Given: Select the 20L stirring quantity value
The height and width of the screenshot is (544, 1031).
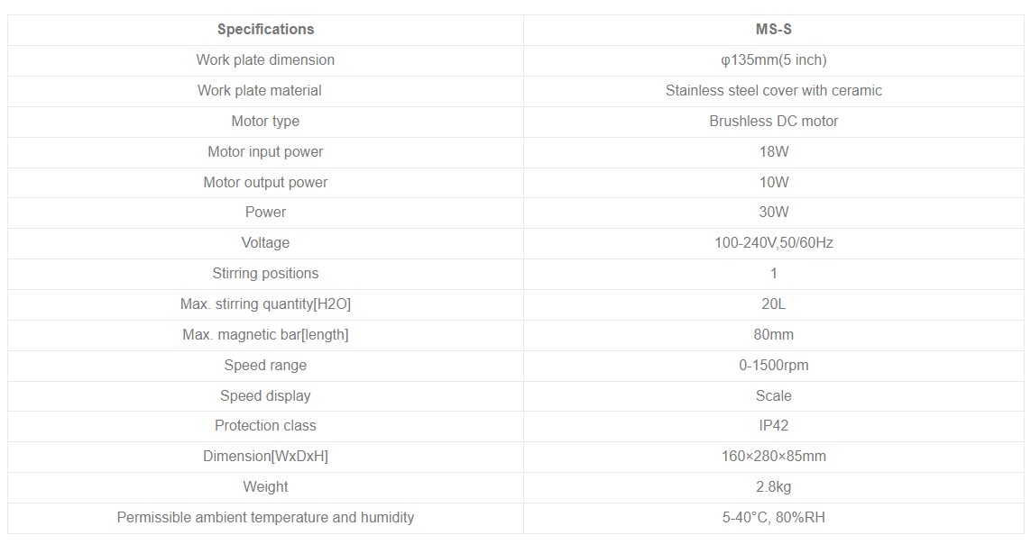Looking at the screenshot, I should click(773, 304).
